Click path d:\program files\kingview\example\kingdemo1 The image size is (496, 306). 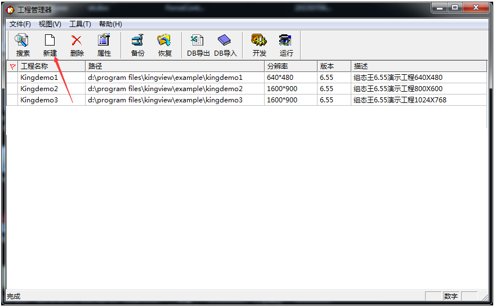click(165, 78)
